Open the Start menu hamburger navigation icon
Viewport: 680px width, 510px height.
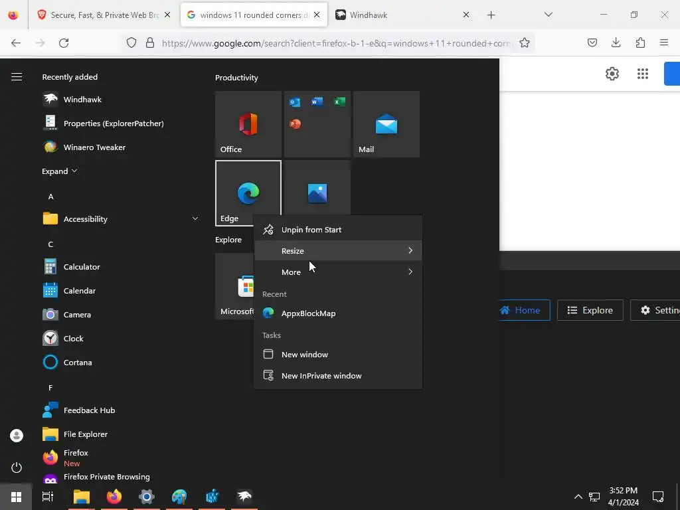coord(17,77)
